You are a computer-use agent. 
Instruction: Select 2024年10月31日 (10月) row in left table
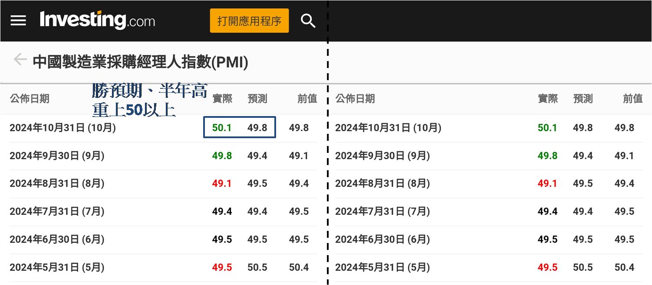coord(63,128)
